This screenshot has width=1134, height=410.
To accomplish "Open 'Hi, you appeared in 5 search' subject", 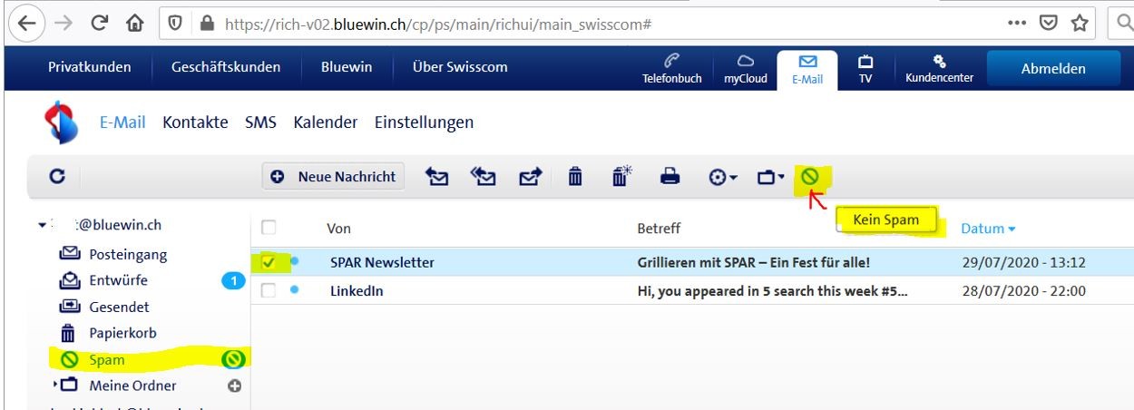I will (774, 290).
